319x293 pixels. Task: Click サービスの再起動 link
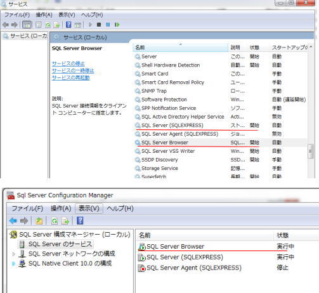coord(70,78)
